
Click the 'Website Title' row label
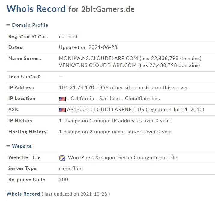(24, 157)
